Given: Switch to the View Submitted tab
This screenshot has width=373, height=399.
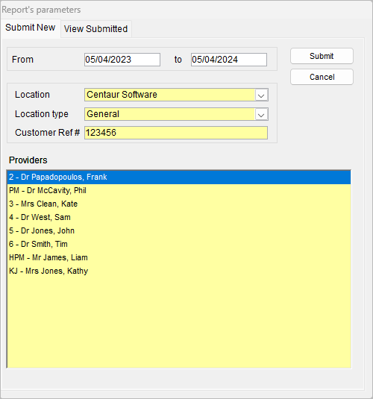Looking at the screenshot, I should pyautogui.click(x=96, y=29).
